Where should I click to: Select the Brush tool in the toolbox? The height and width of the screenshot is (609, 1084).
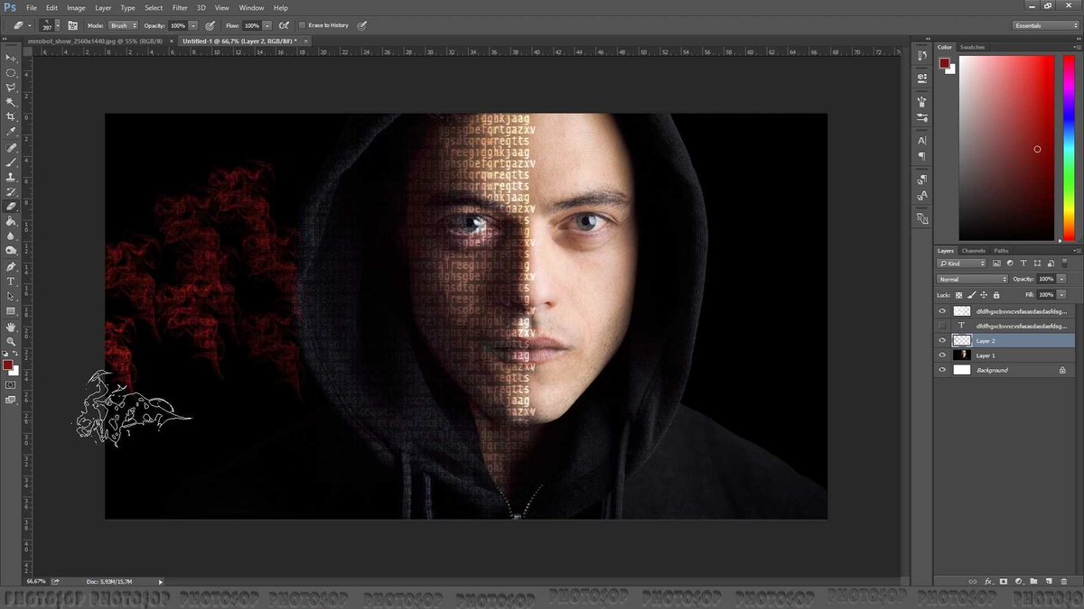click(x=11, y=162)
